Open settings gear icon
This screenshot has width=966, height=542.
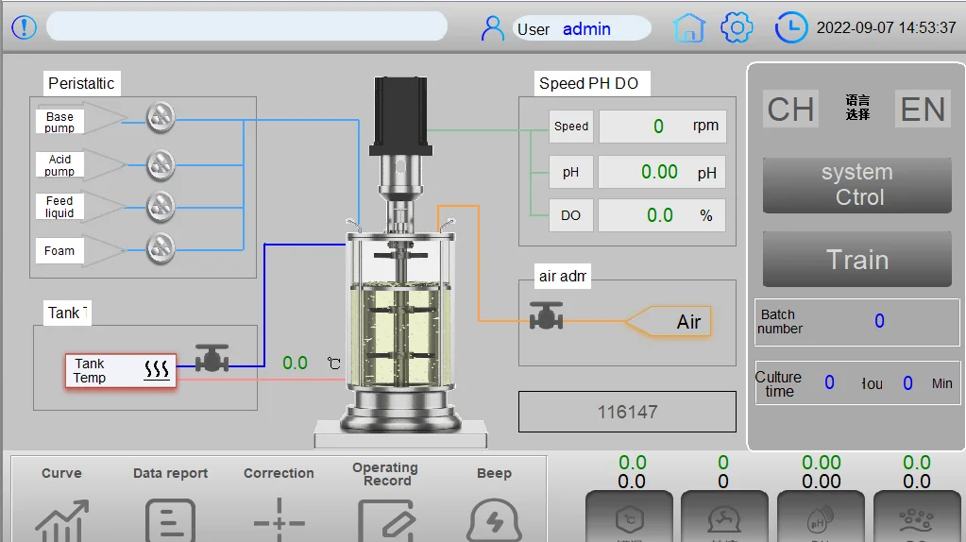tap(737, 28)
